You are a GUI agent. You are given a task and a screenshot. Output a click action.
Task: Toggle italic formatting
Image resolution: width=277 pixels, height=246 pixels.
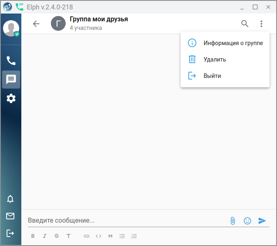(x=45, y=236)
